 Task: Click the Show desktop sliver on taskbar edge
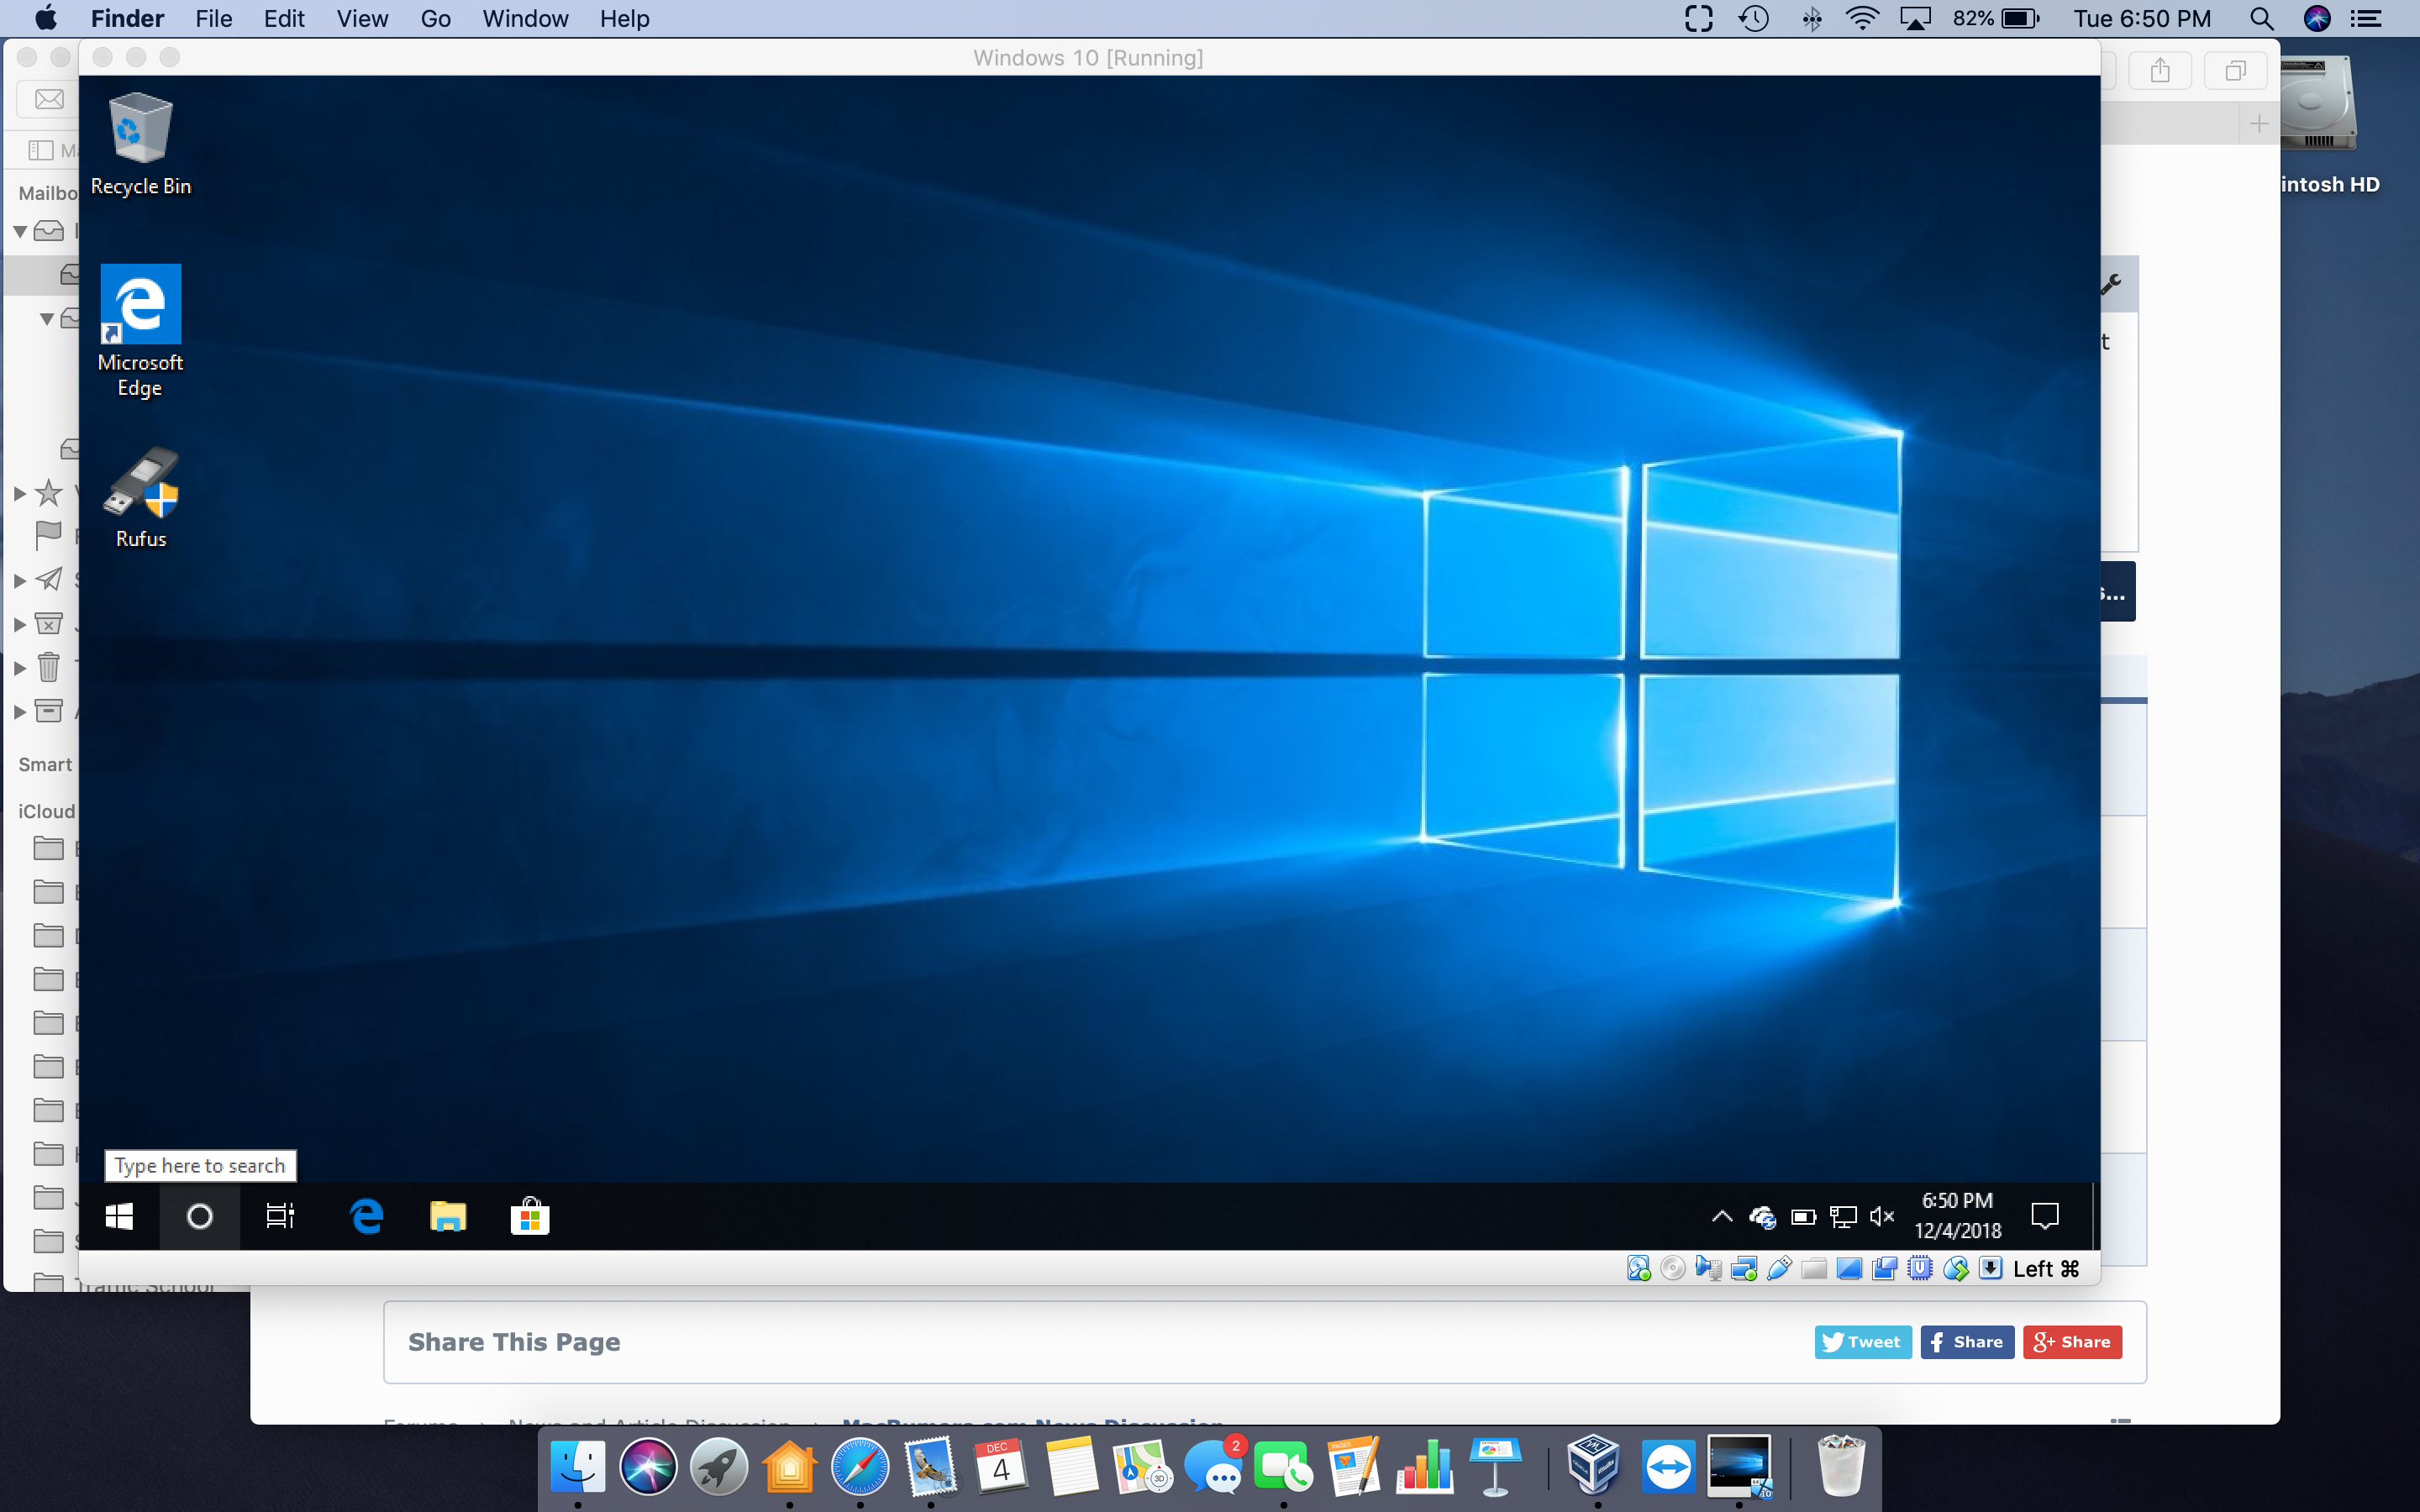[x=2094, y=1216]
